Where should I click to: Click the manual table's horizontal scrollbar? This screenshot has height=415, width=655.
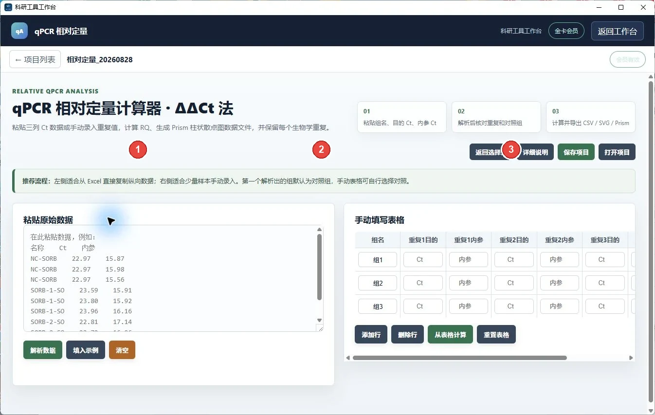click(x=459, y=358)
